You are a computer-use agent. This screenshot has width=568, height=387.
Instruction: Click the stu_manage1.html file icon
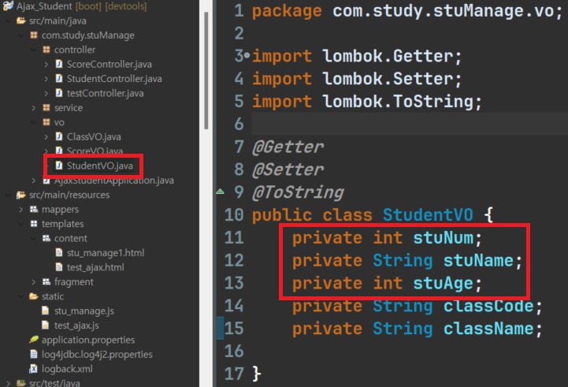click(x=58, y=252)
